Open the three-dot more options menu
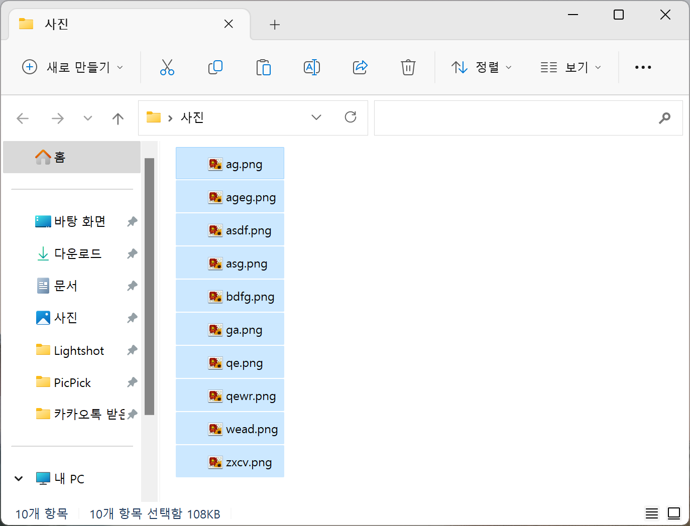 643,67
